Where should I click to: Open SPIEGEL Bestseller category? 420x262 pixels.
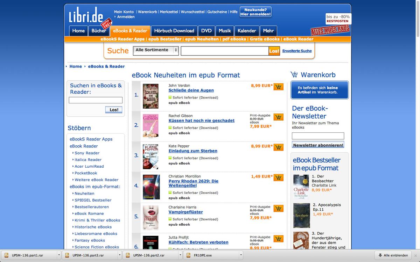coord(93,200)
